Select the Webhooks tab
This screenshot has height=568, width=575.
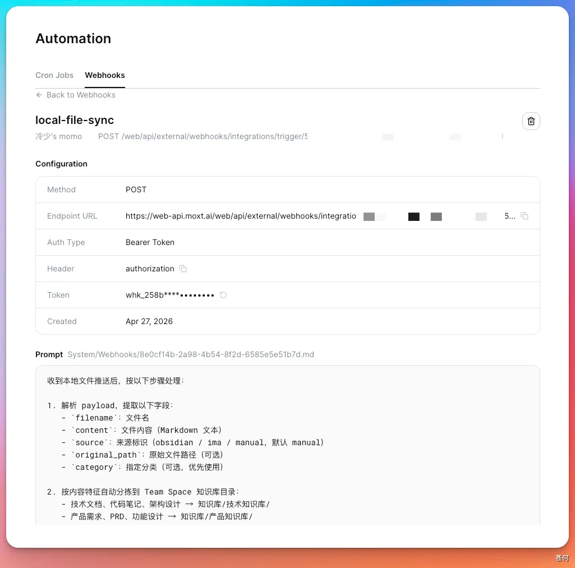coord(105,75)
